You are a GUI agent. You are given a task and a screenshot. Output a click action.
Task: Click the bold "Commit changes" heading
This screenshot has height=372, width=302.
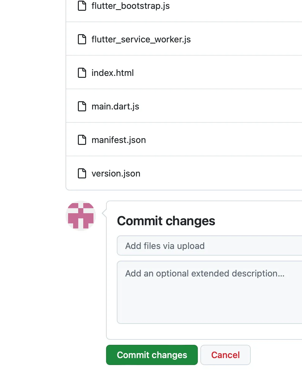pyautogui.click(x=166, y=221)
